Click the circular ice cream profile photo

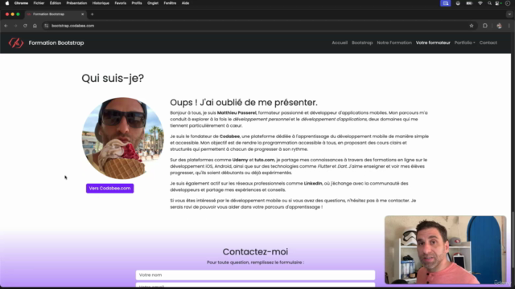(122, 138)
